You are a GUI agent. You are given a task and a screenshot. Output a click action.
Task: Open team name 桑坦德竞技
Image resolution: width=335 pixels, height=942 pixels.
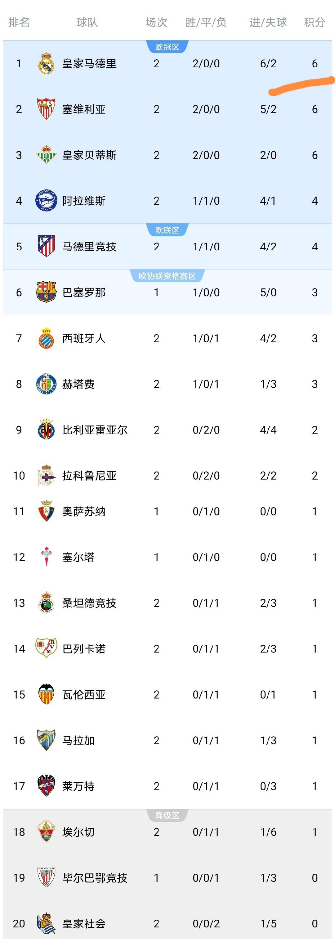coord(90,603)
